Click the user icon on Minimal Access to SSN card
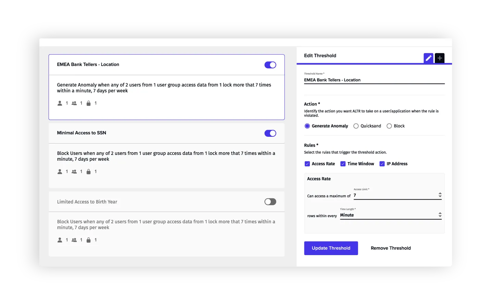Viewport: 492px width, 304px height. coord(60,171)
